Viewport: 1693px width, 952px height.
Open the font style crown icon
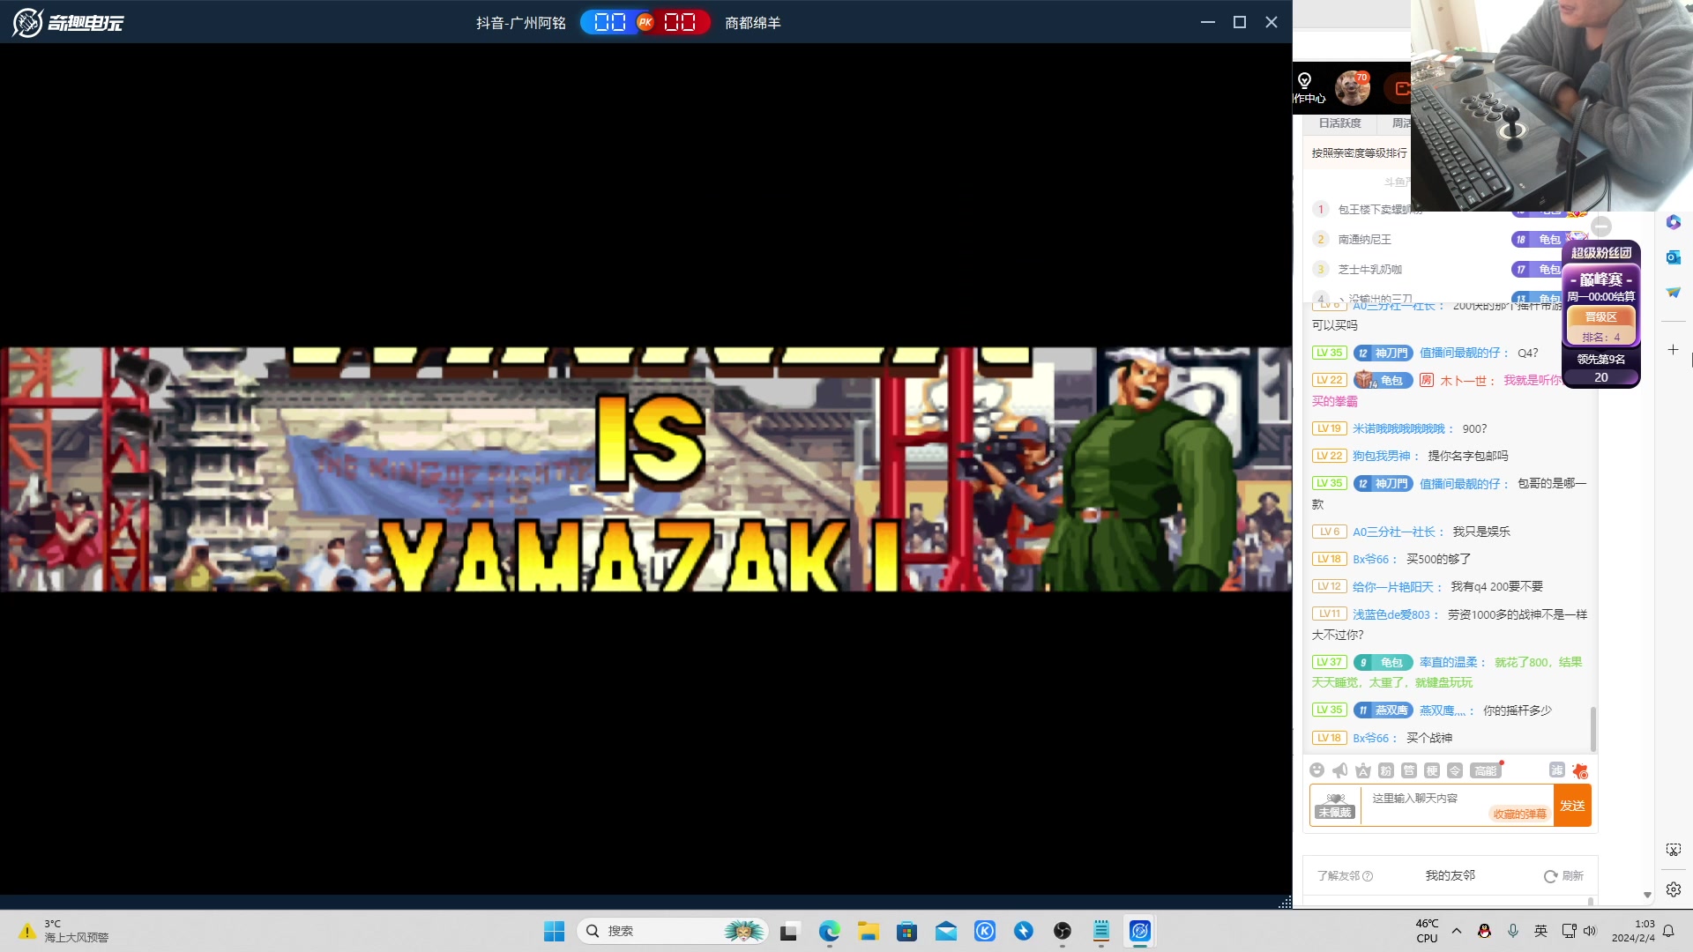[x=1363, y=770]
